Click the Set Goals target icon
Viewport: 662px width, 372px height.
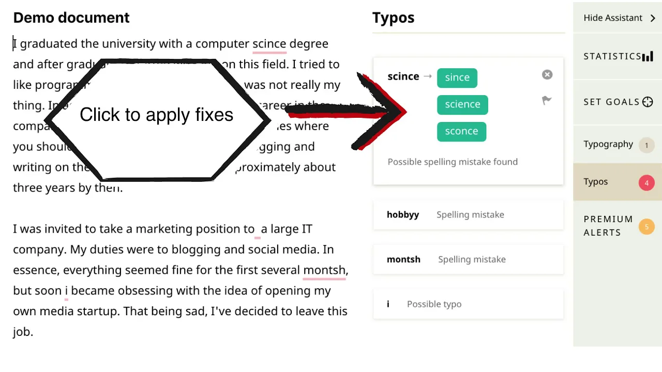[x=648, y=102]
